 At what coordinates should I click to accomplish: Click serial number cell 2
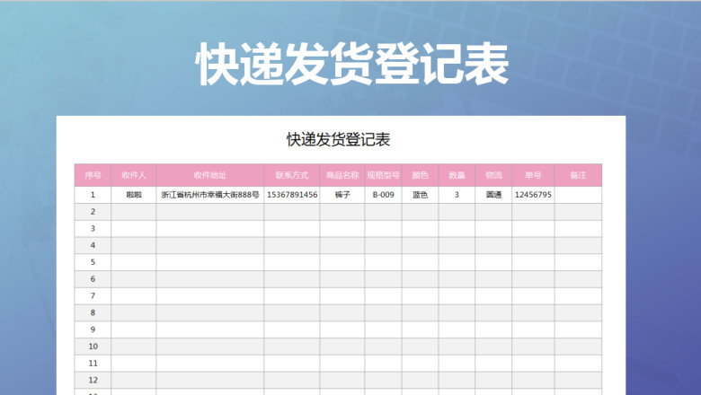point(93,212)
